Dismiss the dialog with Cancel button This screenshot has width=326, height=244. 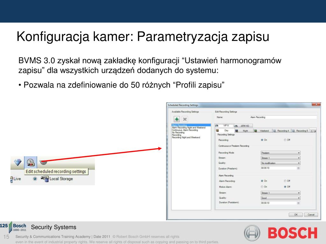click(x=311, y=215)
